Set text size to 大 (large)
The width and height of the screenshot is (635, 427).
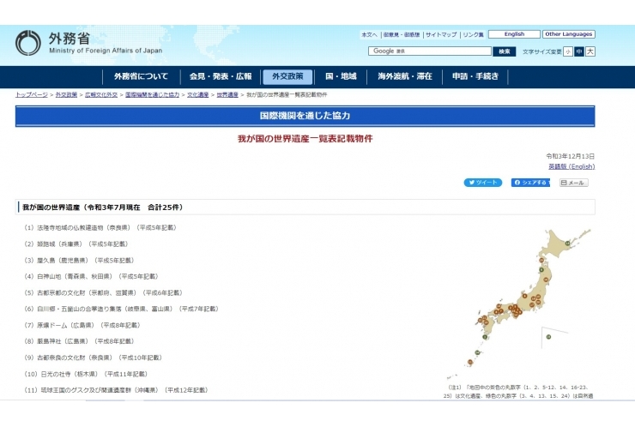click(x=590, y=51)
